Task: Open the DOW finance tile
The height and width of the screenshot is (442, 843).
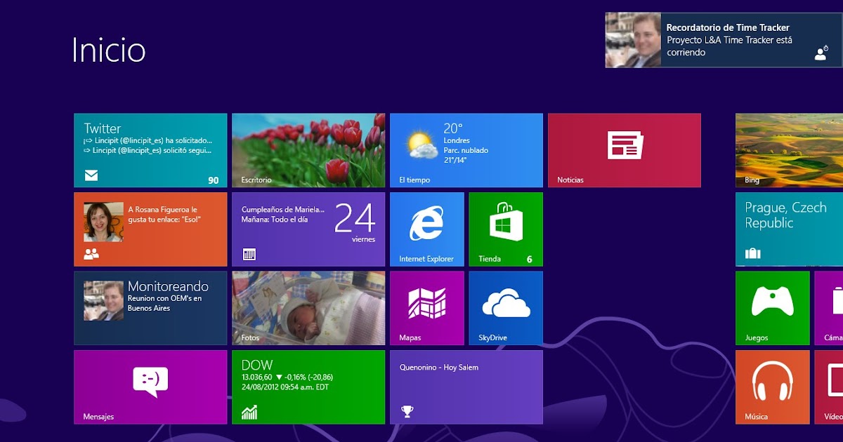Action: (308, 387)
